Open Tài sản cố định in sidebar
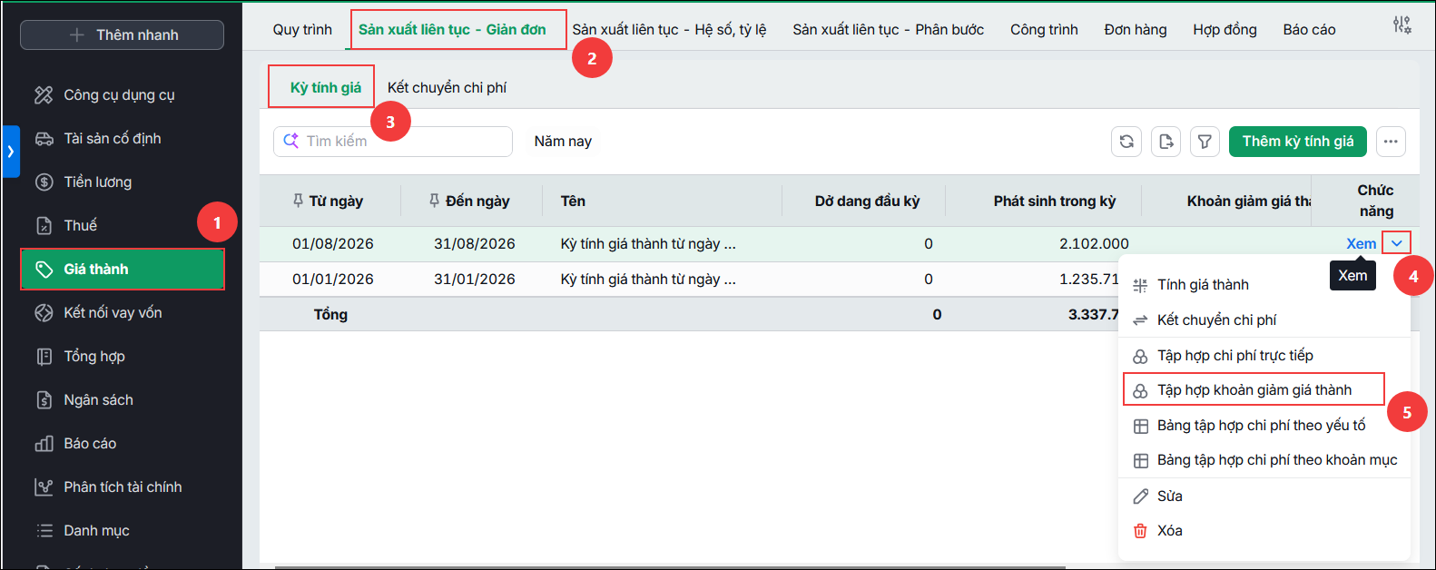 tap(113, 139)
